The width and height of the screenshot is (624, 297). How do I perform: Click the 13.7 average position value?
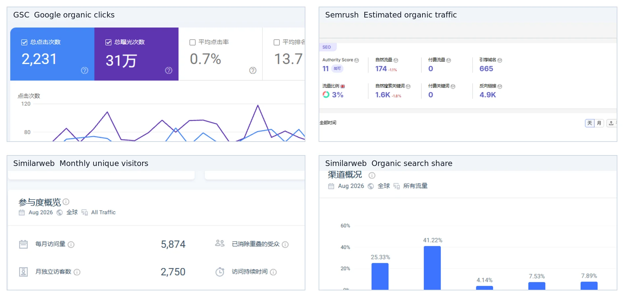[289, 59]
